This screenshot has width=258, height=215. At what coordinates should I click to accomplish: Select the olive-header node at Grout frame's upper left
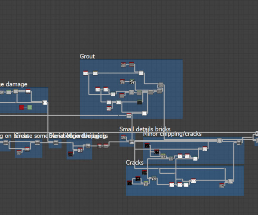point(95,73)
